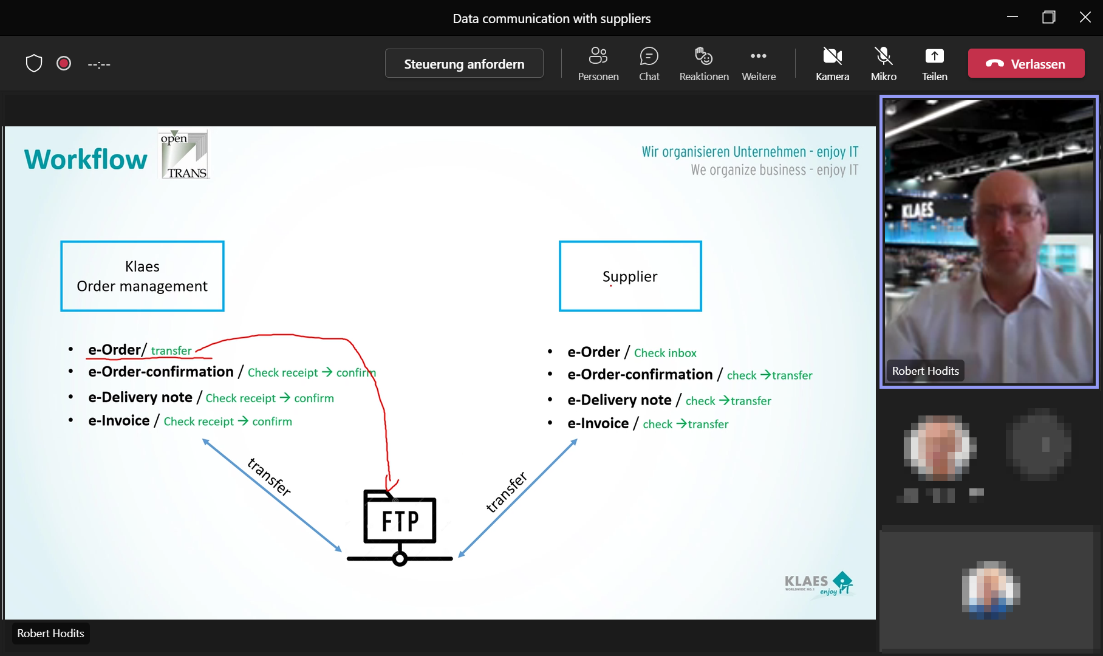
Task: Click the Supplier box on slide
Action: (630, 276)
